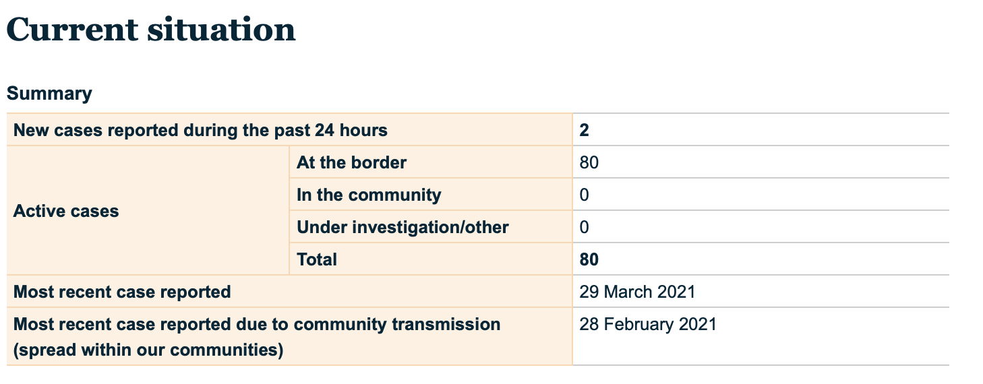Click the 'At the border' label
This screenshot has width=983, height=384.
351,162
